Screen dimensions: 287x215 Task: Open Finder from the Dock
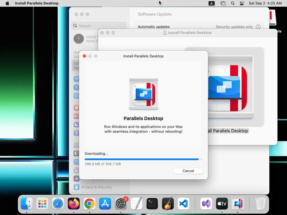27,204
